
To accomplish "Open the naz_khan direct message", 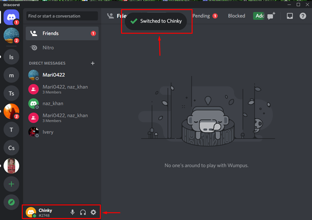I will click(x=62, y=103).
